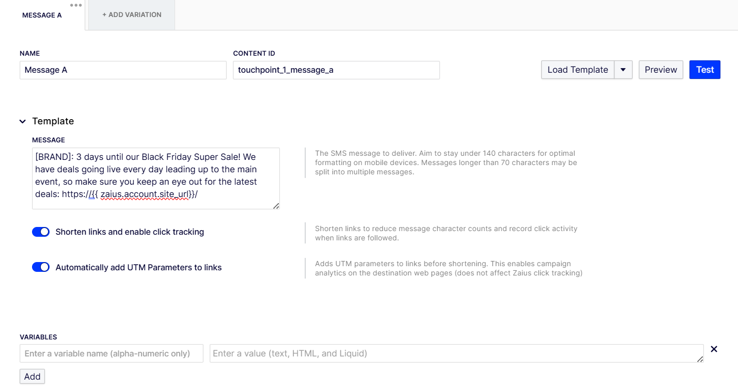Open the Load Template dropdown arrow

click(623, 70)
